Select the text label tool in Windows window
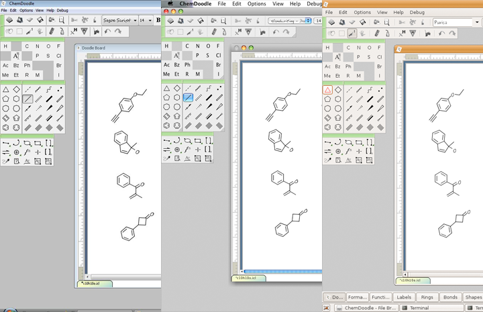 [16, 56]
